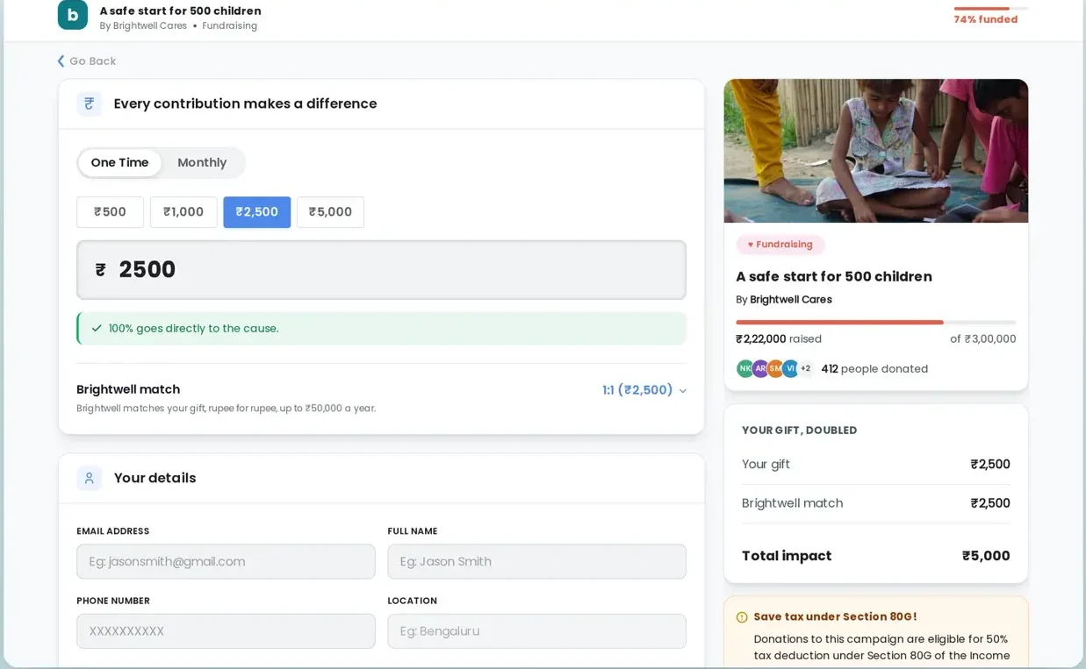Screen dimensions: 1086x669
Task: Click 'Your gift' label in summary card
Action: (x=766, y=465)
